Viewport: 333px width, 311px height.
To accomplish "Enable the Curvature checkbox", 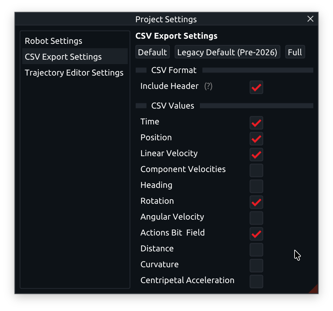I will (256, 266).
